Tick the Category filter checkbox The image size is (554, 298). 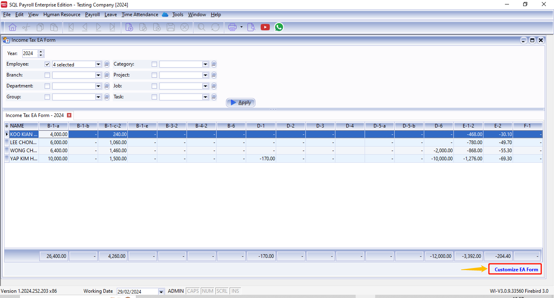[x=154, y=64]
